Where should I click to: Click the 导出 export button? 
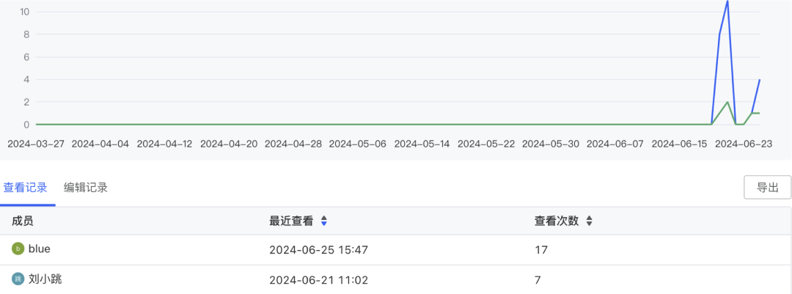tap(767, 188)
